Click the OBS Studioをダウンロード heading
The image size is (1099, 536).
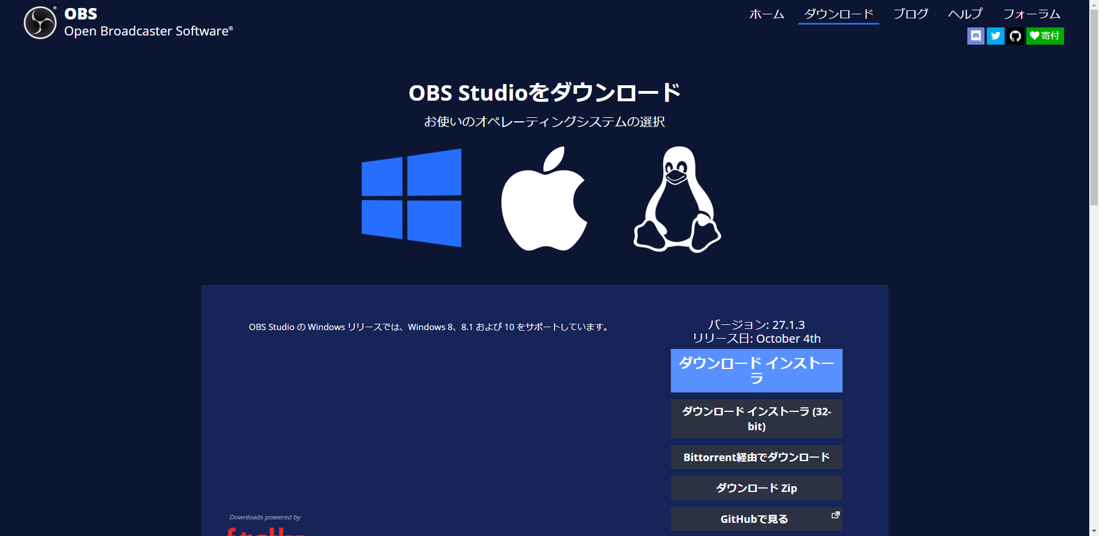tap(544, 93)
